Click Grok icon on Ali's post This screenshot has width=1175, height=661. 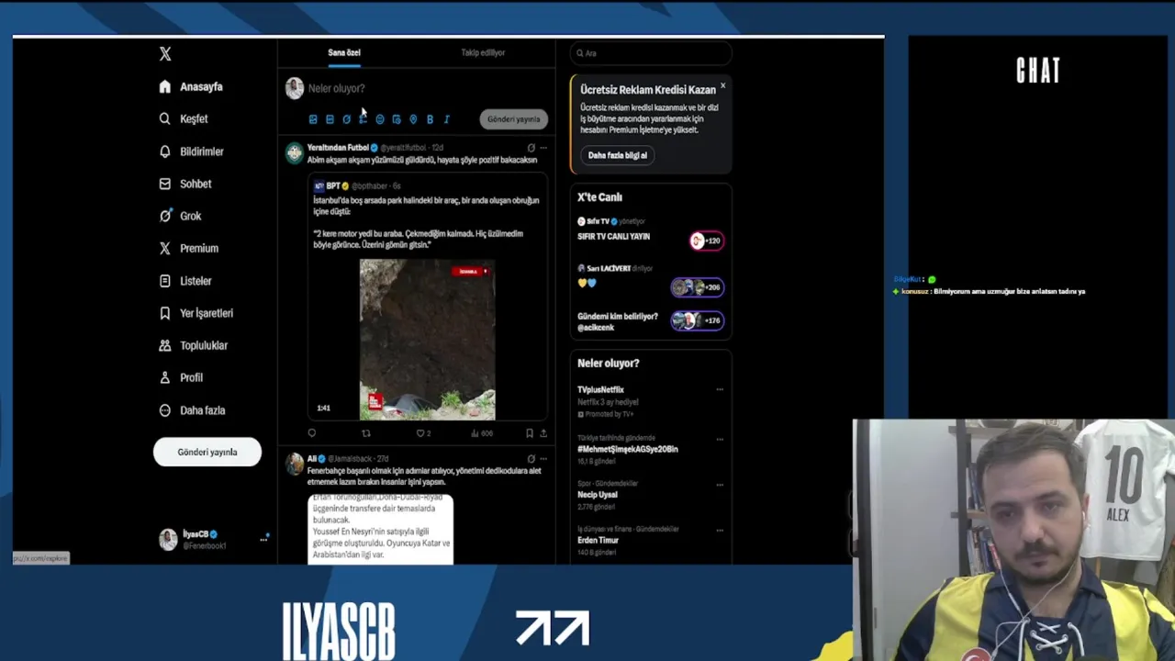pos(531,458)
